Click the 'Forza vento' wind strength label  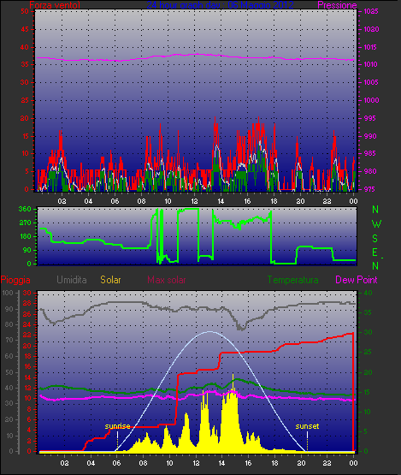click(x=55, y=5)
